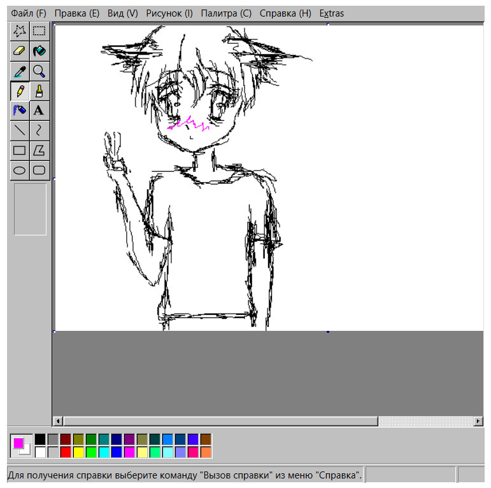Pick the dark gray color swatch
The width and height of the screenshot is (491, 488).
(x=53, y=439)
